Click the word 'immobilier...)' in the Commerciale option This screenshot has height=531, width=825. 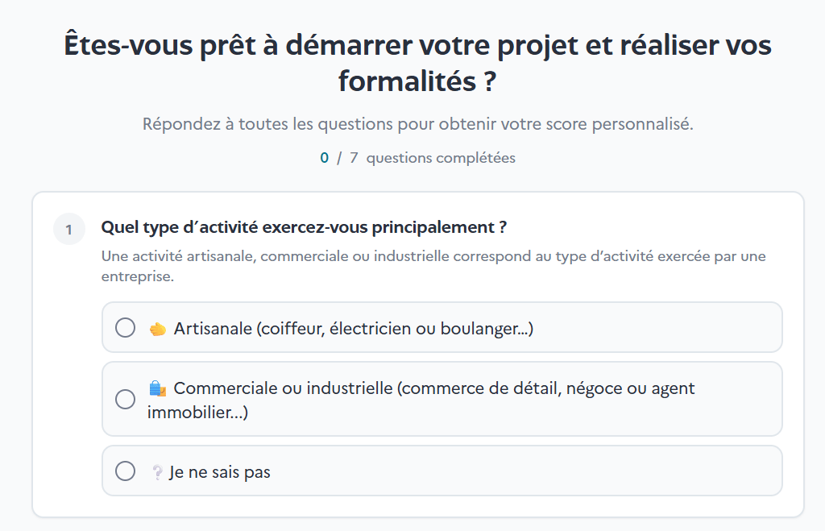198,413
